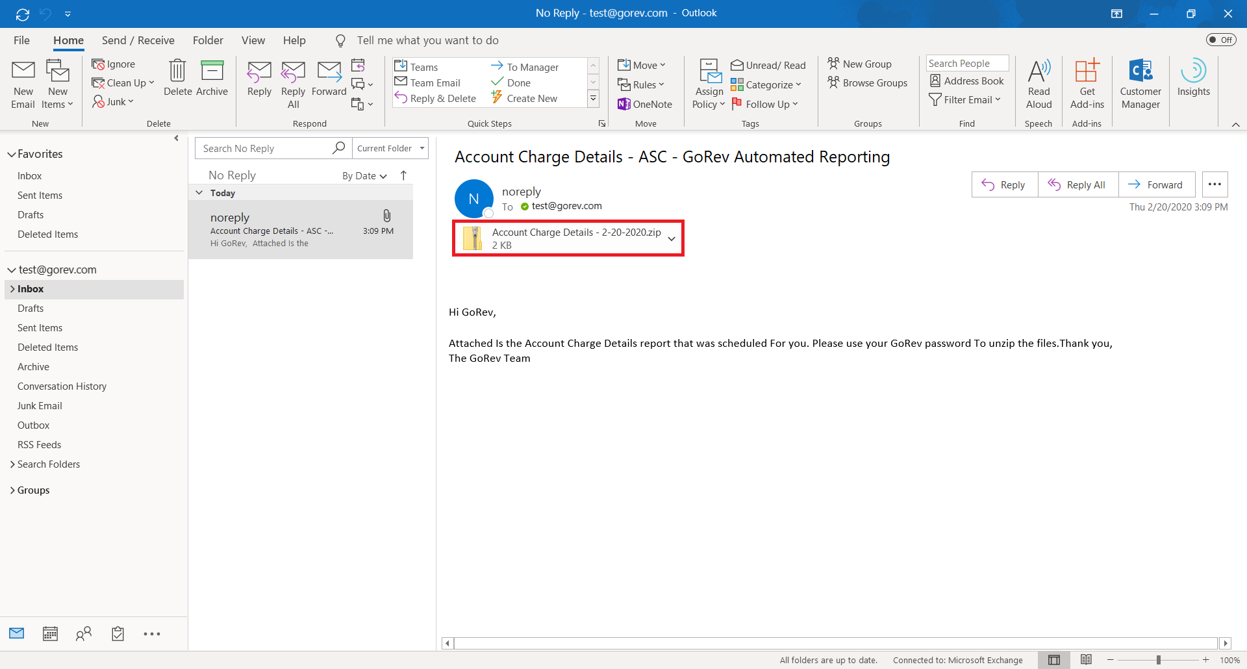Collapse the Favorites section
The height and width of the screenshot is (669, 1247).
point(11,155)
